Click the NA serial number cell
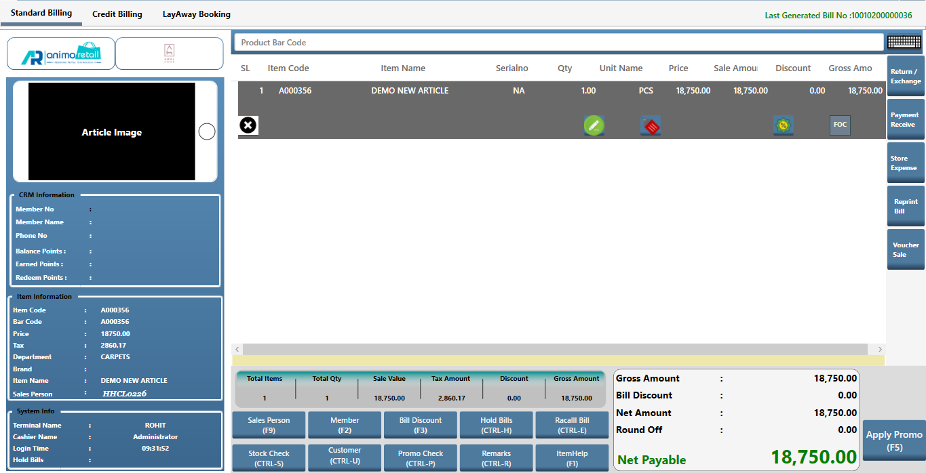This screenshot has height=473, width=926. pos(519,91)
